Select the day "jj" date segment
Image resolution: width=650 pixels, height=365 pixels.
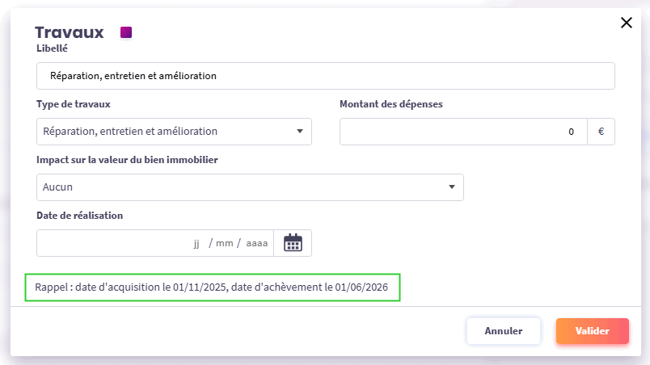click(196, 243)
